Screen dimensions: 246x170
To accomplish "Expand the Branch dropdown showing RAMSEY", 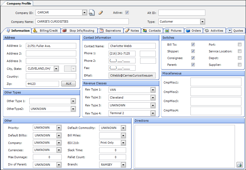I will pos(123,165).
